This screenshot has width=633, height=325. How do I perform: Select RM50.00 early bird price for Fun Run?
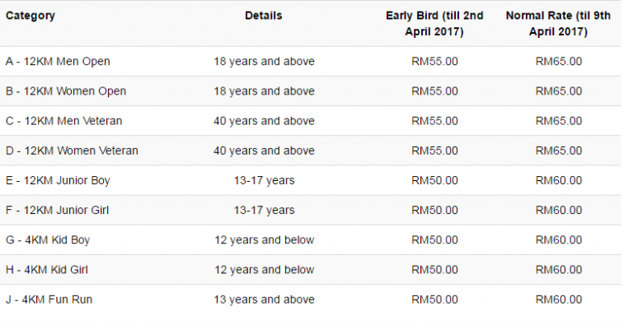click(x=435, y=299)
